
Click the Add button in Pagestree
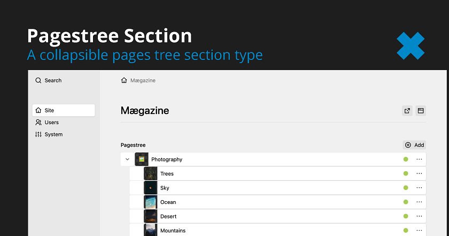point(414,145)
